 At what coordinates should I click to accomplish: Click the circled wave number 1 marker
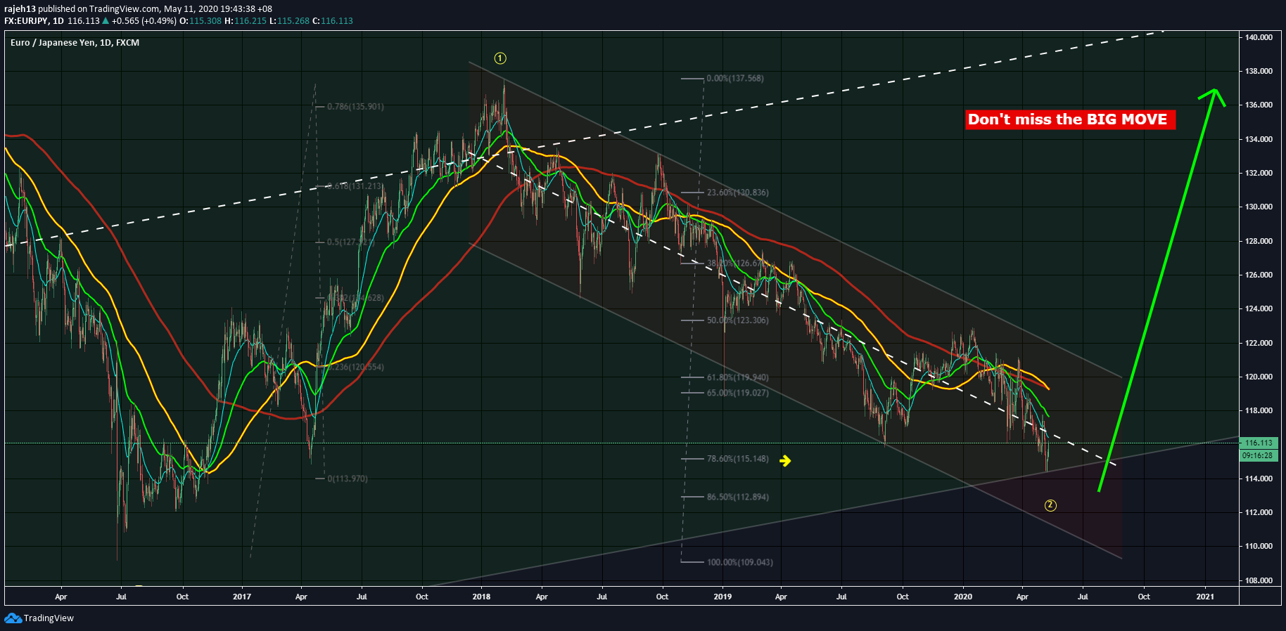(500, 58)
